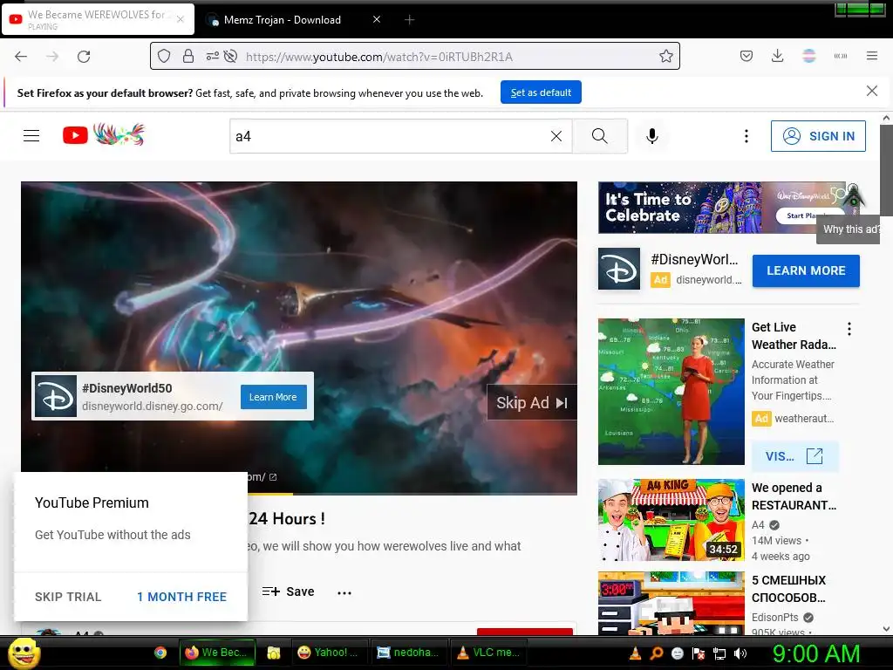Viewport: 893px width, 670px height.
Task: Click SKIP TRIAL in YouTube Premium popup
Action: click(x=68, y=597)
